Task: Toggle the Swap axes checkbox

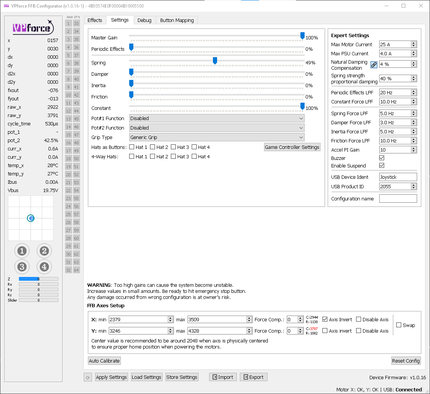Action: (x=399, y=325)
